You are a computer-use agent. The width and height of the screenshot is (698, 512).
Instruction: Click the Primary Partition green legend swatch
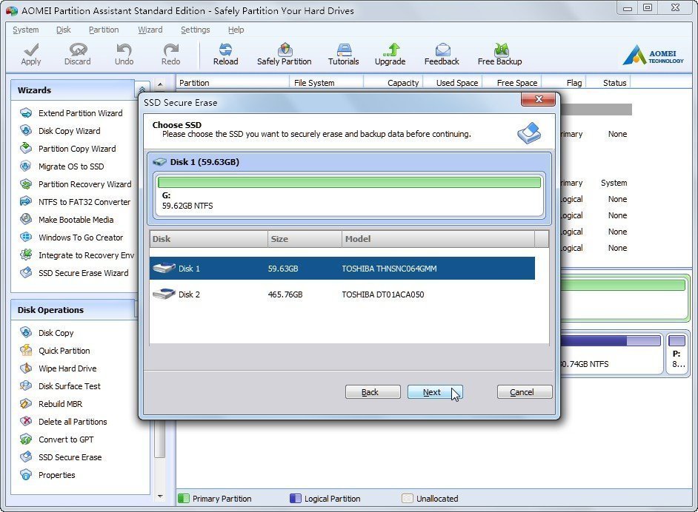(184, 498)
